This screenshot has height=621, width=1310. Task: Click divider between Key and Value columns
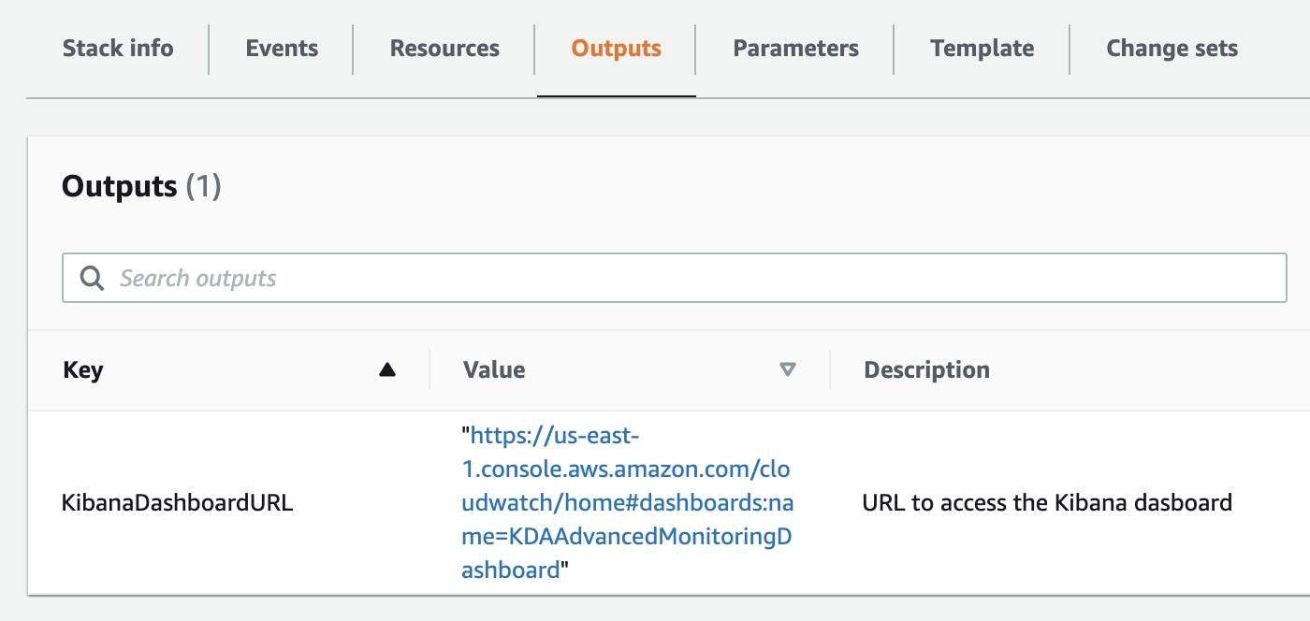(429, 370)
